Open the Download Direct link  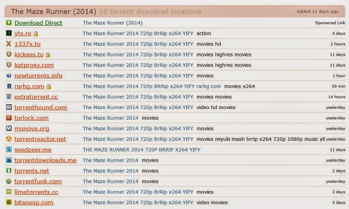point(38,23)
